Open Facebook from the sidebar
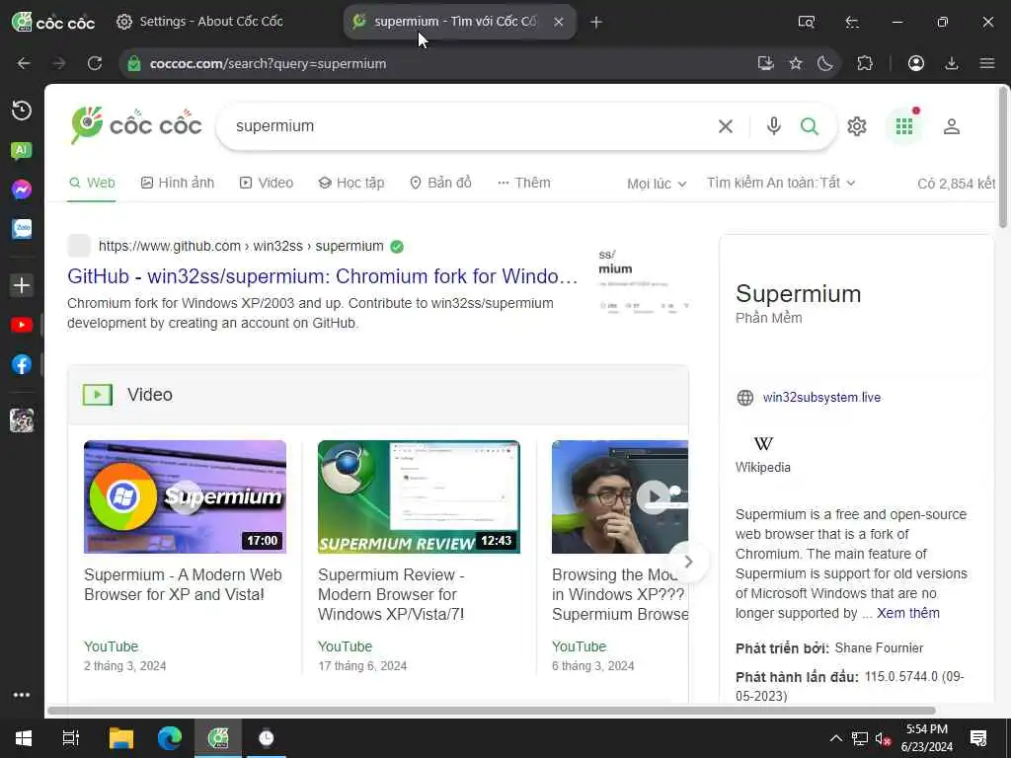Viewport: 1011px width, 758px height. (22, 365)
